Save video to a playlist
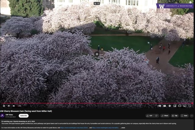Screen dimensions: 195x130 click(184, 116)
